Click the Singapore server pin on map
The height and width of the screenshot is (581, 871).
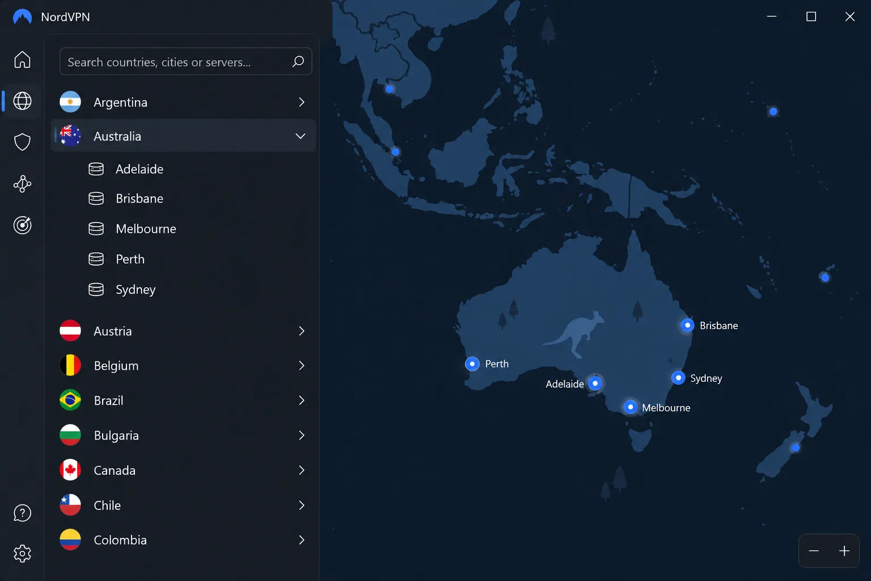396,152
